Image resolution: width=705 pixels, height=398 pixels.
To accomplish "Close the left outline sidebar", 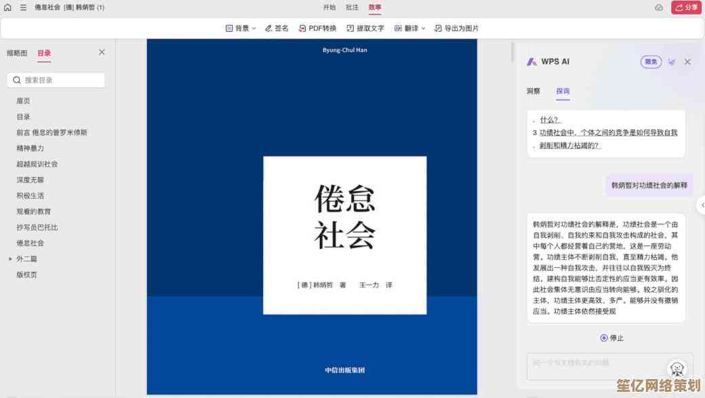I will pyautogui.click(x=102, y=52).
